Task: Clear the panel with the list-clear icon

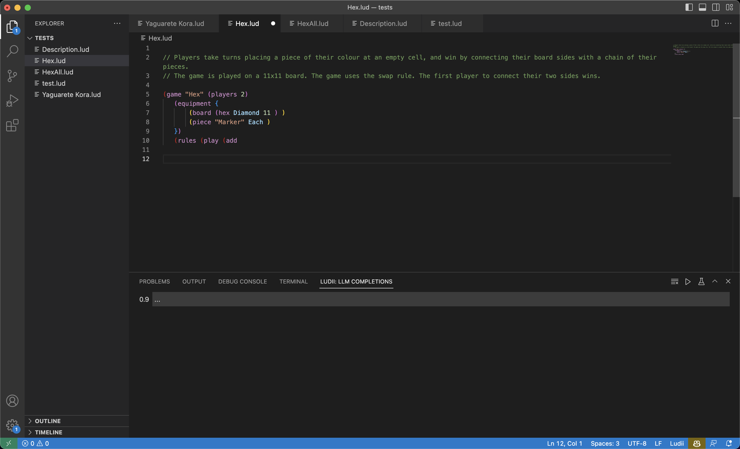Action: [x=674, y=281]
